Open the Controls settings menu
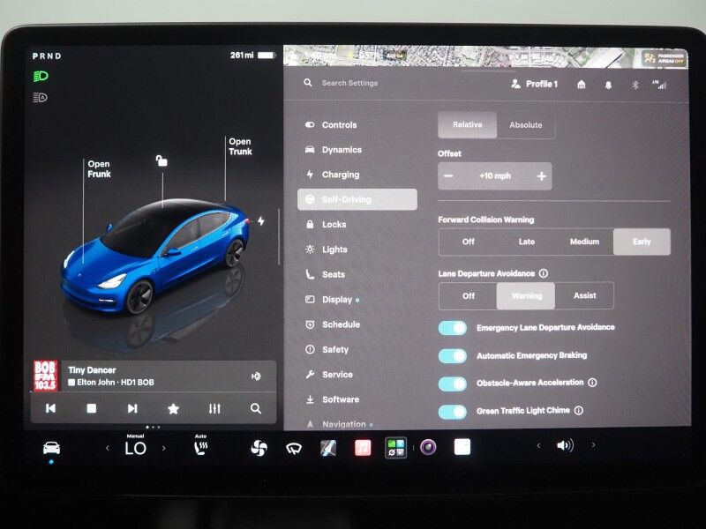 coord(332,125)
